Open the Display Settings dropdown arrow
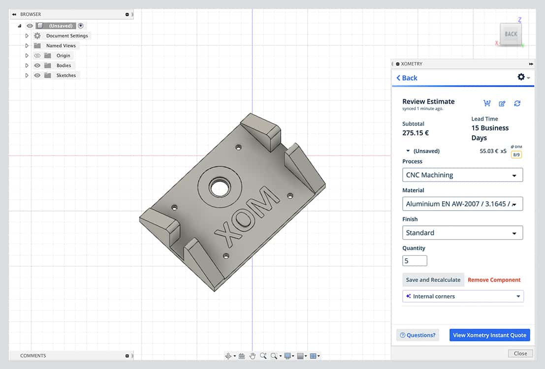 293,356
